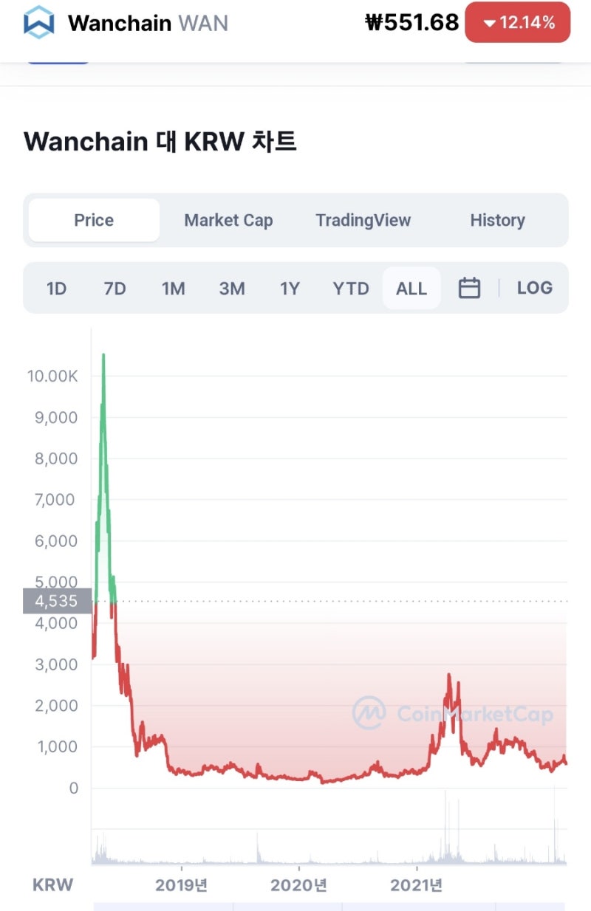Switch to the Price tab

94,220
